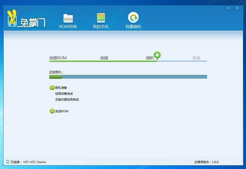Click the 刷机准备 text
The image size is (246, 169).
tap(61, 88)
